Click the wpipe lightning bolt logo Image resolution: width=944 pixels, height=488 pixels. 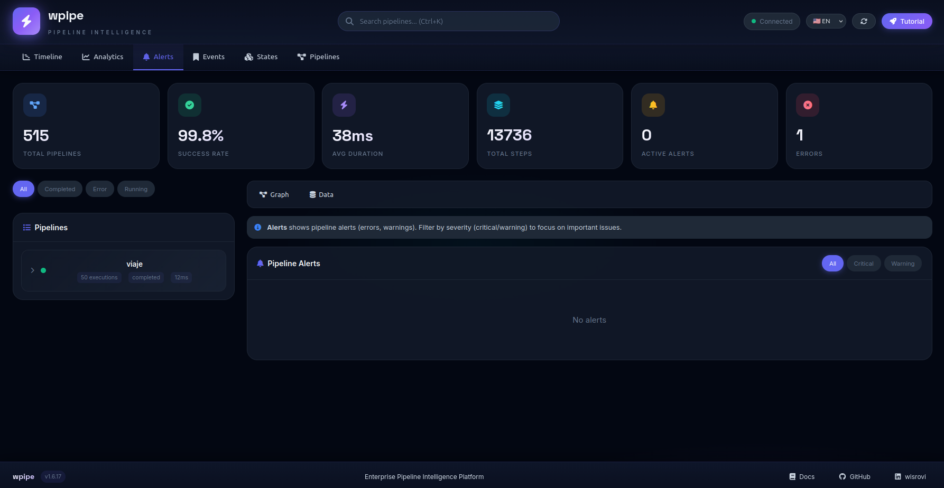26,21
